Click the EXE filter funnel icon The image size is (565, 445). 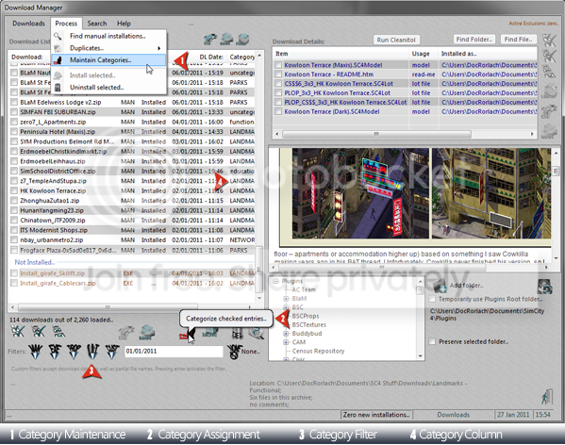click(55, 352)
